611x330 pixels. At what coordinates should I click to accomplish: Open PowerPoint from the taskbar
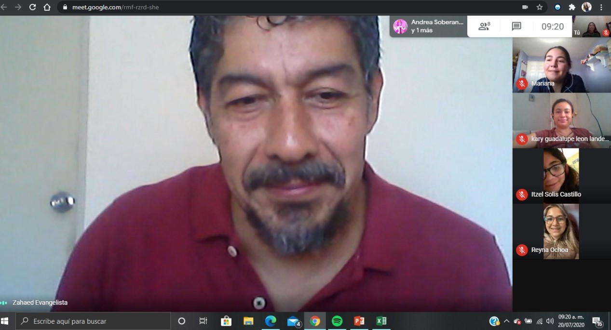click(x=359, y=321)
